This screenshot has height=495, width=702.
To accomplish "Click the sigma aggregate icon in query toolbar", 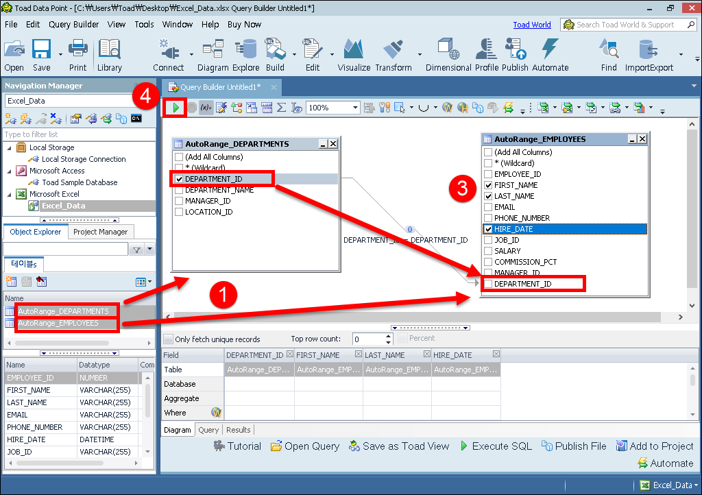I will (x=281, y=108).
